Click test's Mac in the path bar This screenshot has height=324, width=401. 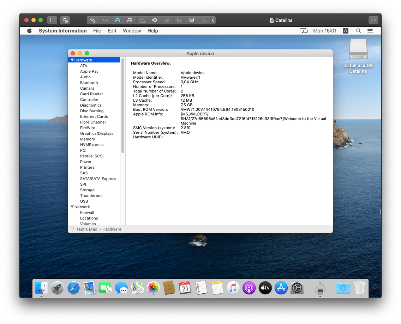coord(87,229)
